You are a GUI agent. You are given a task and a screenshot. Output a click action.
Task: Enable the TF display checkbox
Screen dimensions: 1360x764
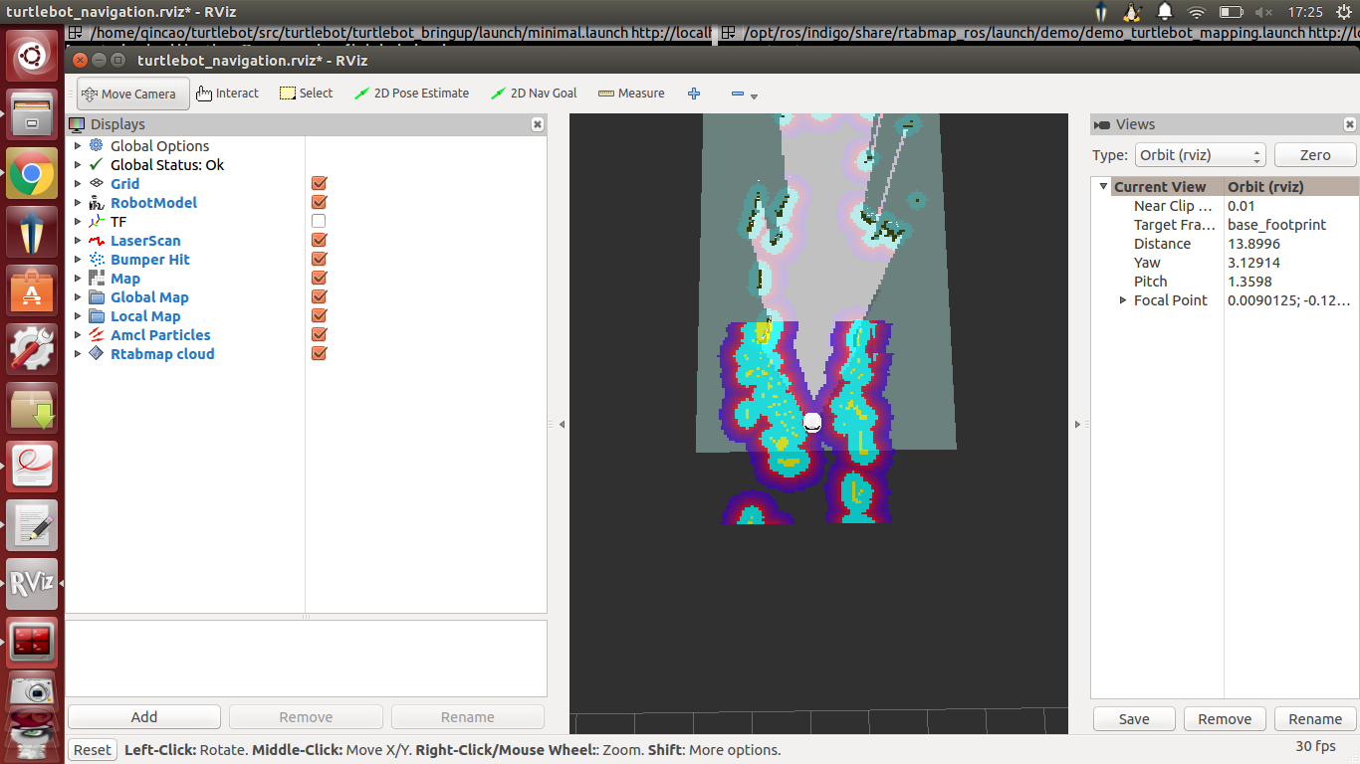pyautogui.click(x=319, y=221)
